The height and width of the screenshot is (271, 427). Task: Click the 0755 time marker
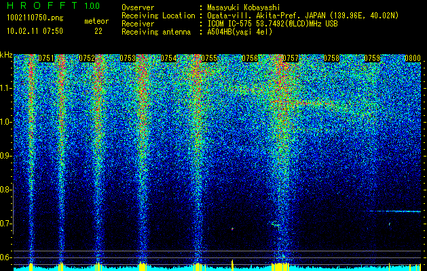(x=209, y=58)
